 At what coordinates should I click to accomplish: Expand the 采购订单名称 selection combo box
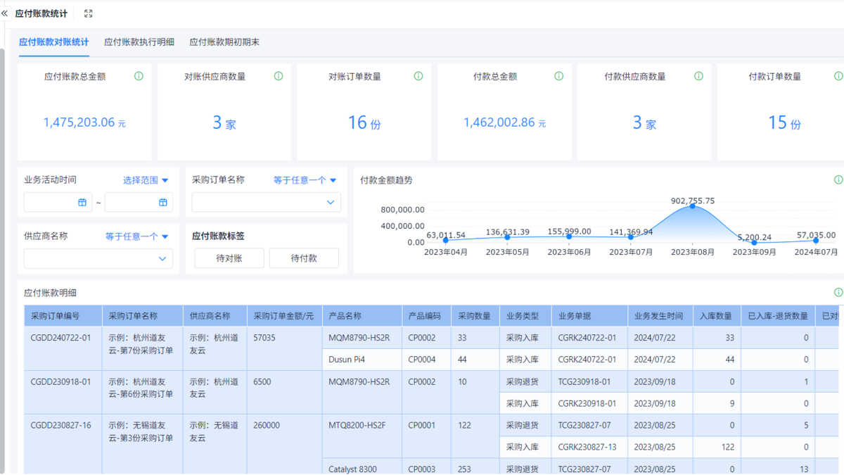pos(267,203)
